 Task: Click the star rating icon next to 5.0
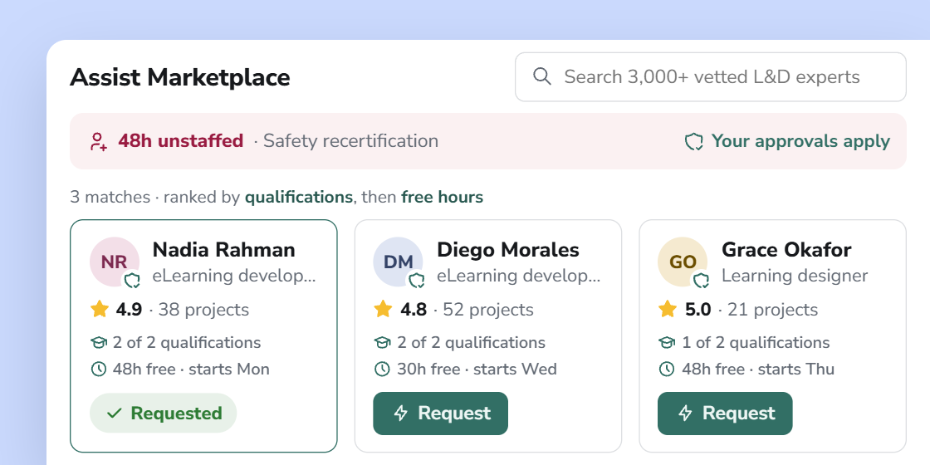point(668,309)
